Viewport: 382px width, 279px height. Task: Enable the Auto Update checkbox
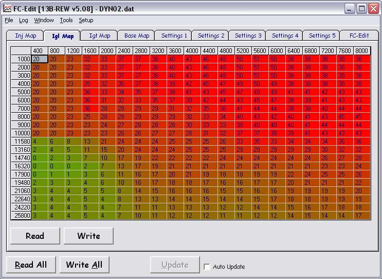point(207,267)
